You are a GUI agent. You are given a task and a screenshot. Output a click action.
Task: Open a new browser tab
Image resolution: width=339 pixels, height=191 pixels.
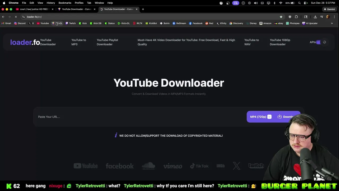(x=143, y=9)
